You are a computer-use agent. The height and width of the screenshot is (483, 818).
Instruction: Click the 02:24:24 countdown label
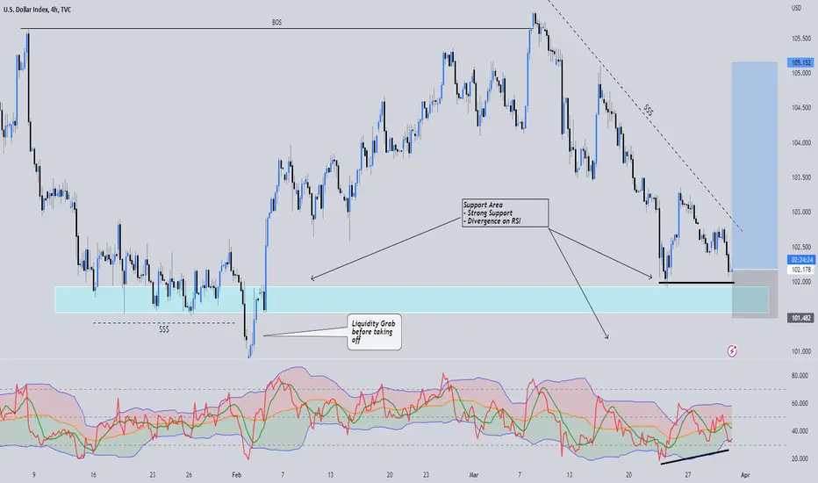(800, 260)
